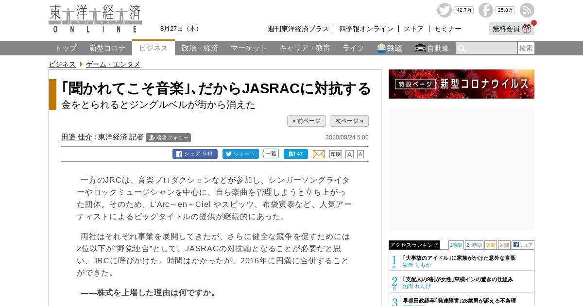Screen dimensions: 583x306
Task: Click Twitter follower count 42.7万
Action: (x=464, y=10)
